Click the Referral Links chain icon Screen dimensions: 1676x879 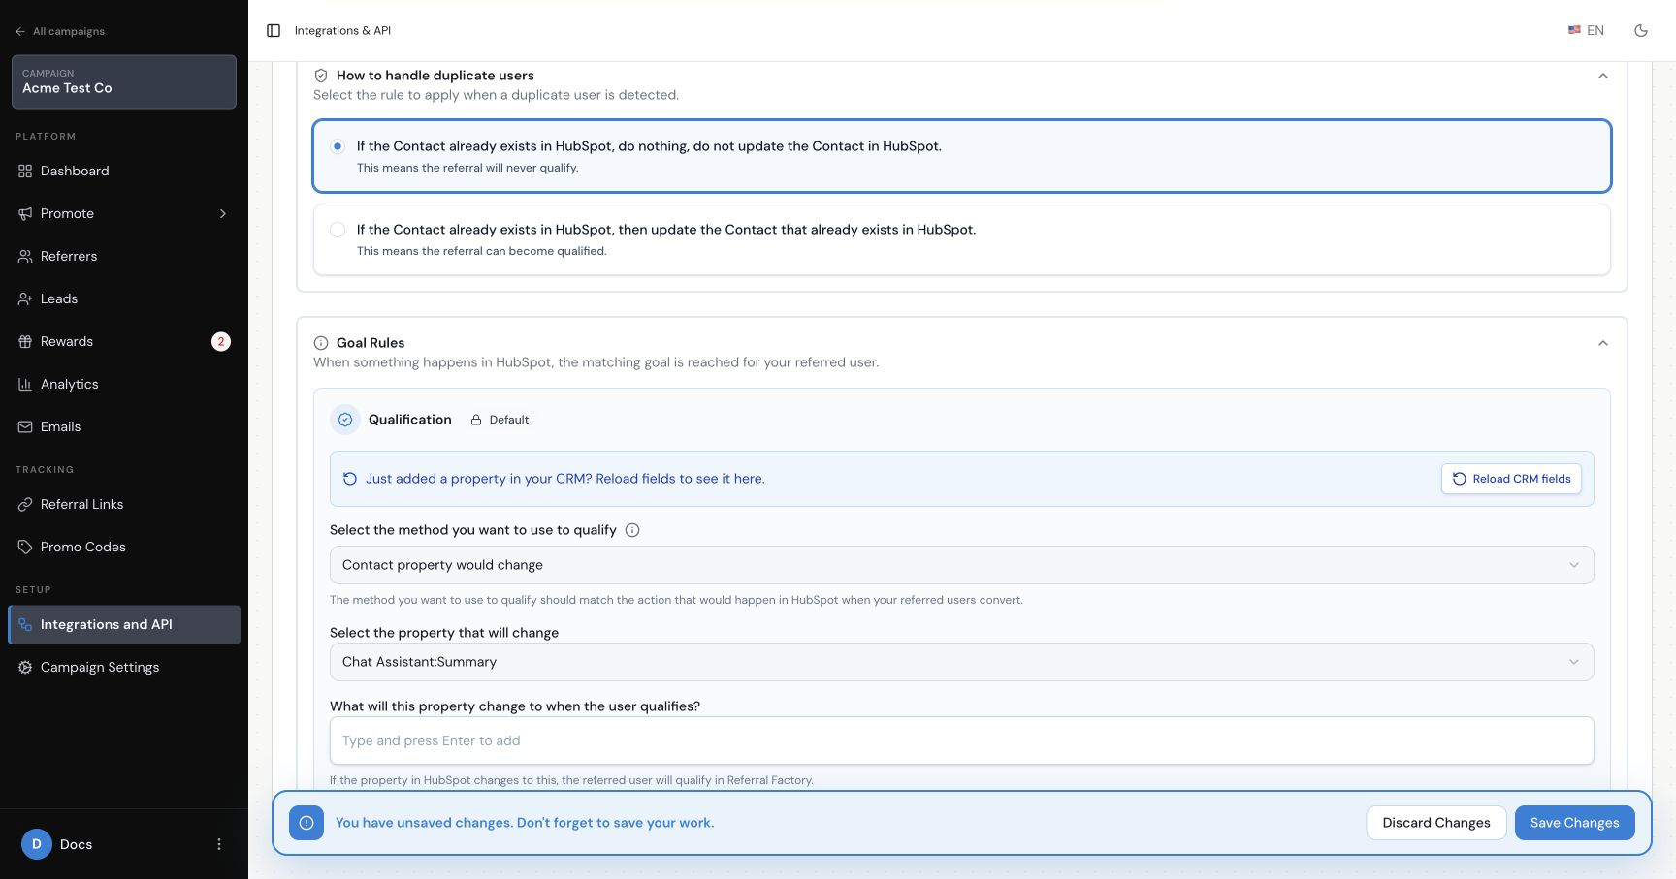click(x=25, y=504)
